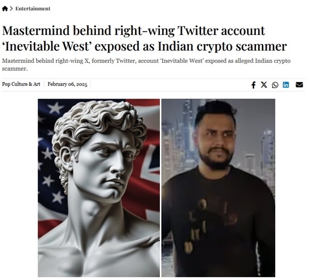This screenshot has height=279, width=309.
Task: Share article on LinkedIn
Action: click(x=285, y=85)
